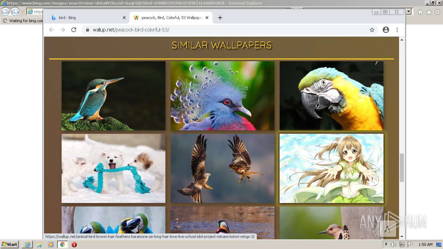
Task: View site security lock icon
Action: point(88,30)
